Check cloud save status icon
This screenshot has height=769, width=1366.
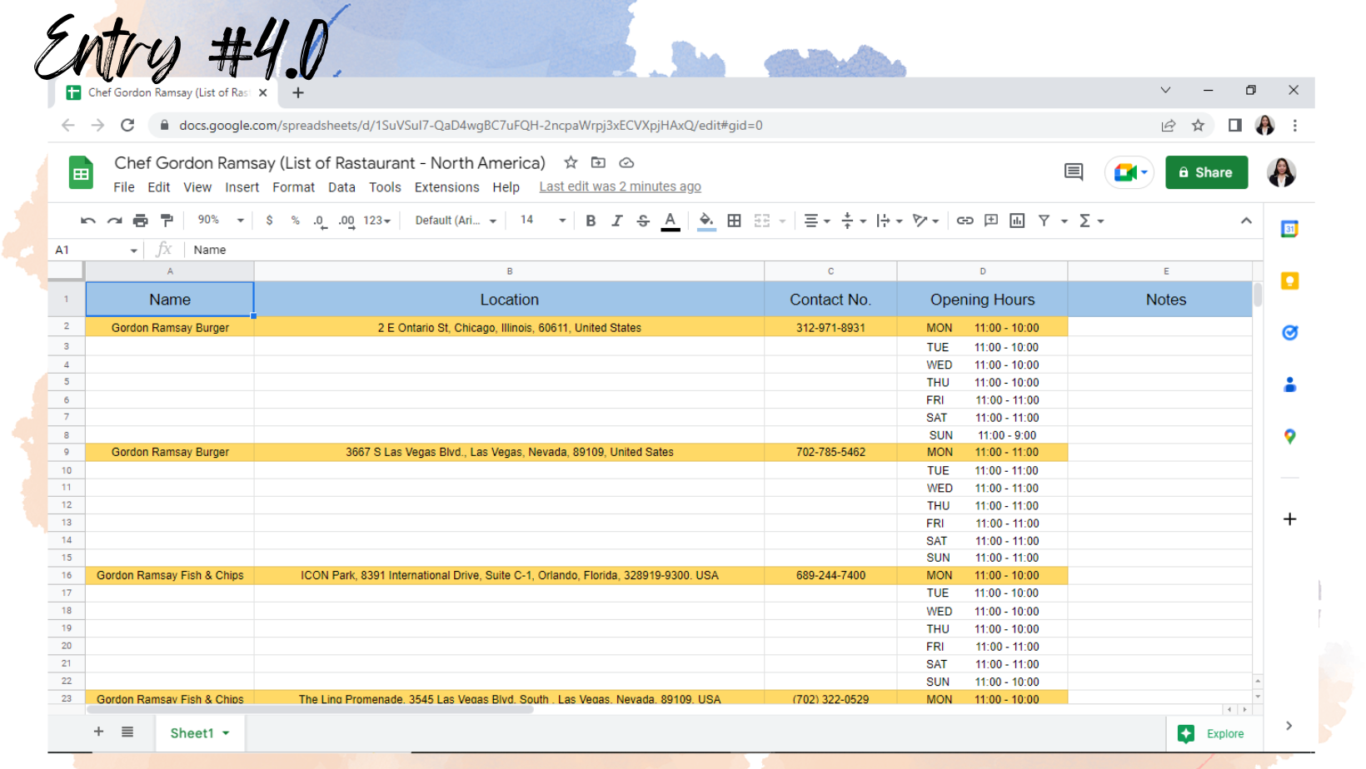coord(626,162)
